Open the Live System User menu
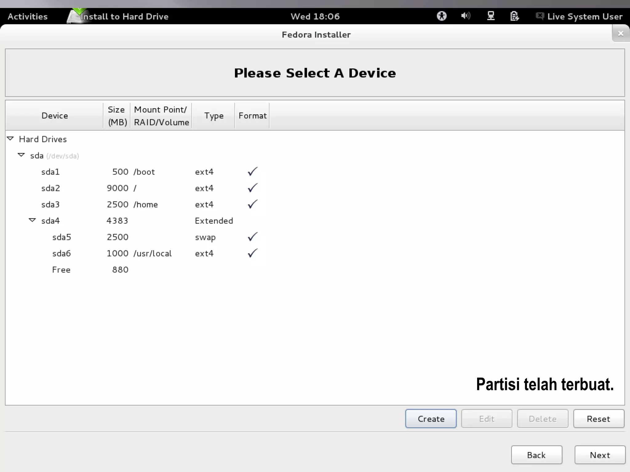Screen dimensions: 630x472 pyautogui.click(x=584, y=16)
